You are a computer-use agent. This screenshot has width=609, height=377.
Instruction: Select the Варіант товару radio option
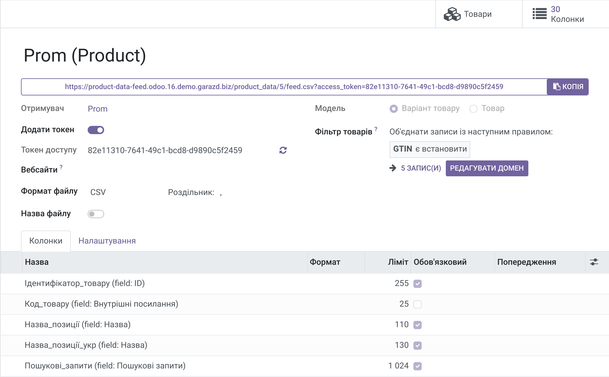click(x=394, y=109)
